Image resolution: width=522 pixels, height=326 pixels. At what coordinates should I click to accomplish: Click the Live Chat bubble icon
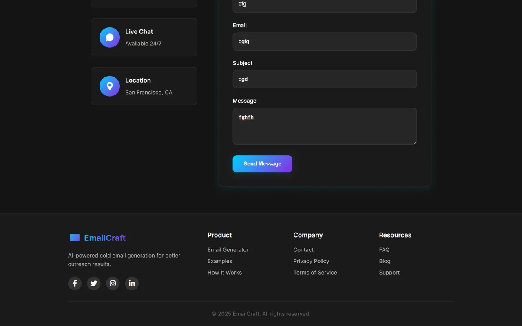click(110, 37)
